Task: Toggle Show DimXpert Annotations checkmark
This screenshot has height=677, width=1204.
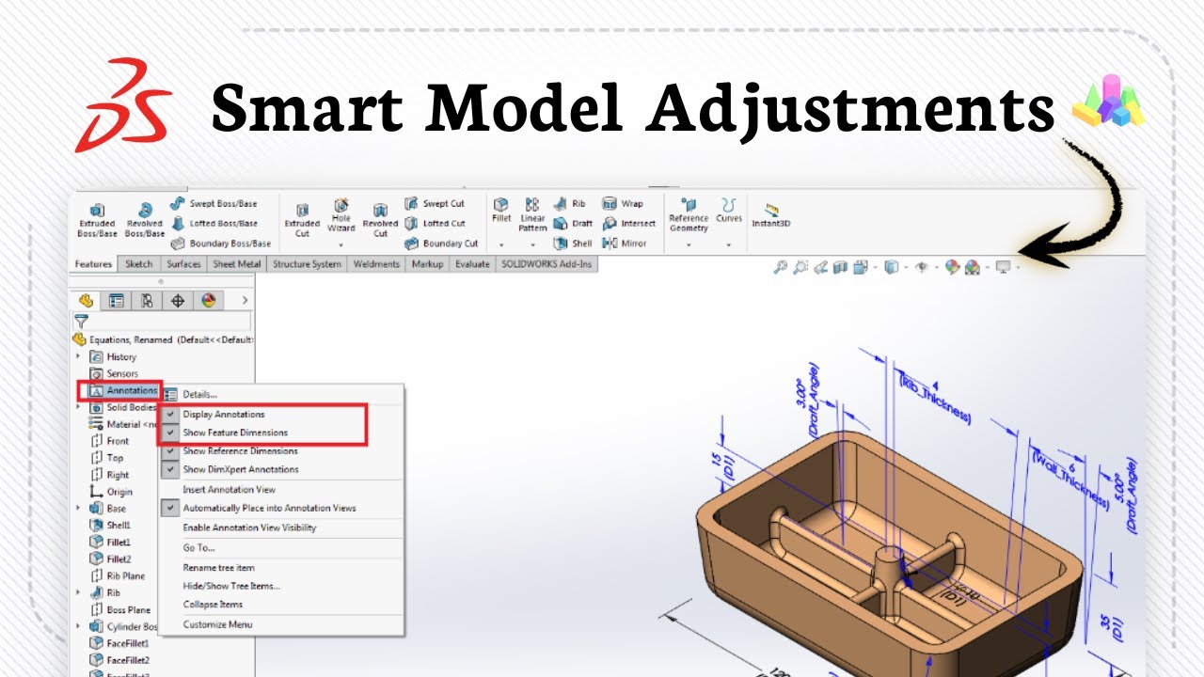Action: coord(170,469)
